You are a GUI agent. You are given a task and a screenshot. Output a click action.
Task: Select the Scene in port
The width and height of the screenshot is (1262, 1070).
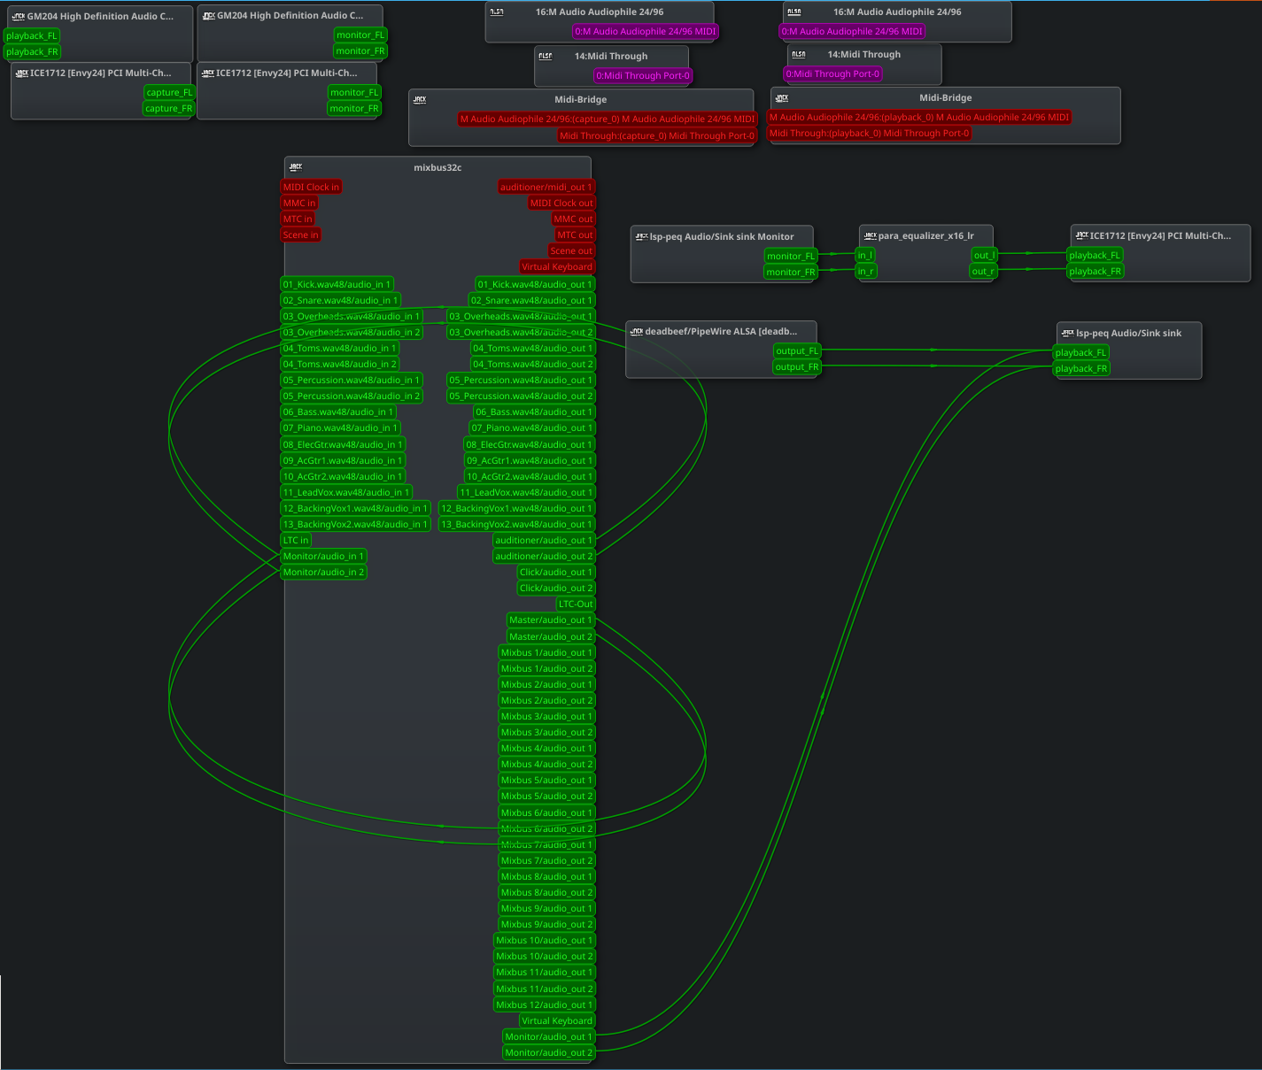[x=300, y=235]
